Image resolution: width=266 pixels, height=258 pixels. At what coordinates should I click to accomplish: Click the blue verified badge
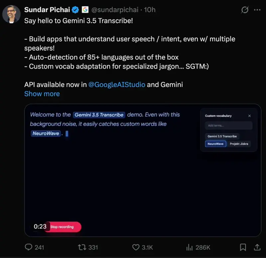pos(75,10)
